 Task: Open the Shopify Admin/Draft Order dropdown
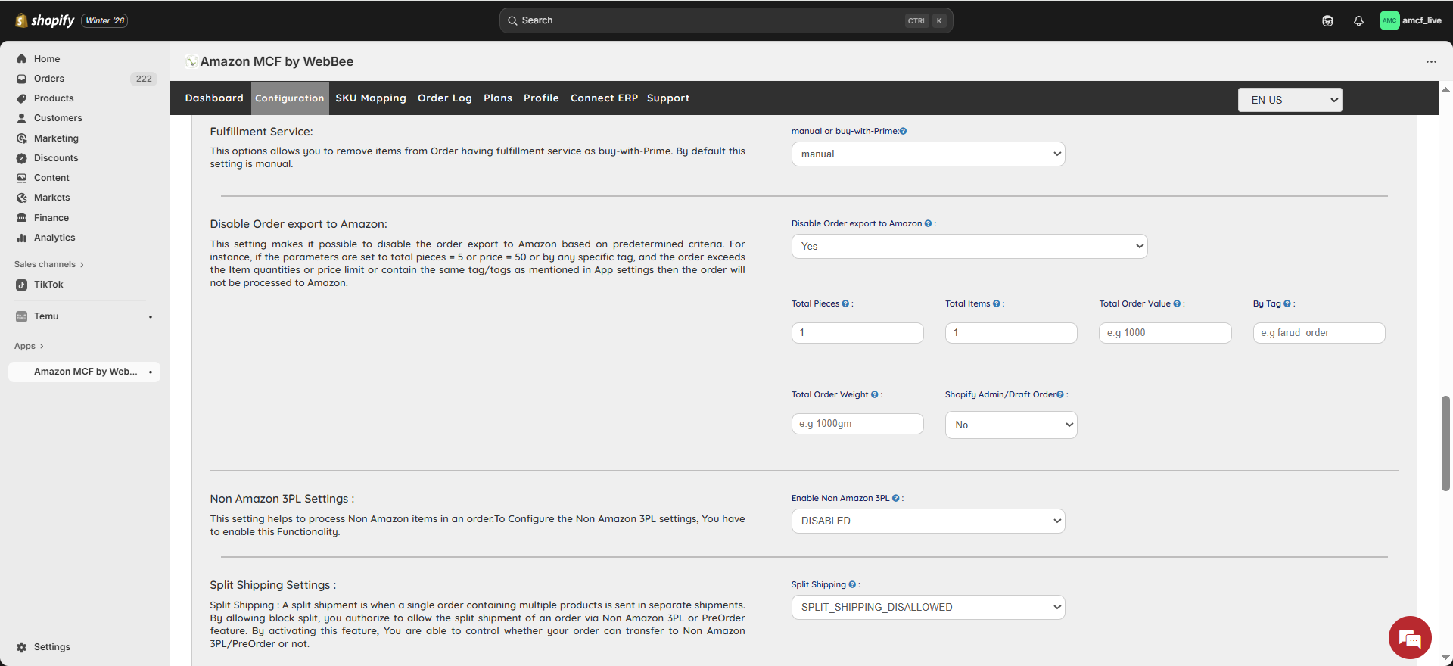[x=1010, y=425]
